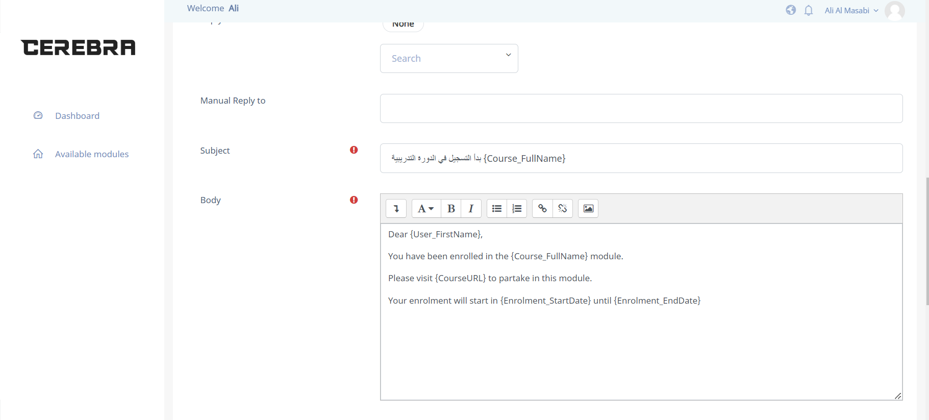Toggle the editor toolbar expand arrow
This screenshot has height=420, width=929.
[396, 208]
